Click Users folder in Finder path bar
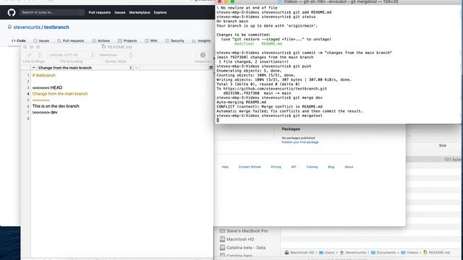The width and height of the screenshot is (463, 260). [326, 253]
